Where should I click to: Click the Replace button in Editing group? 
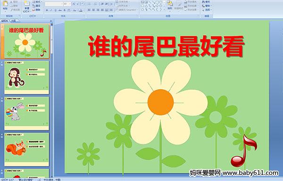tap(207, 6)
